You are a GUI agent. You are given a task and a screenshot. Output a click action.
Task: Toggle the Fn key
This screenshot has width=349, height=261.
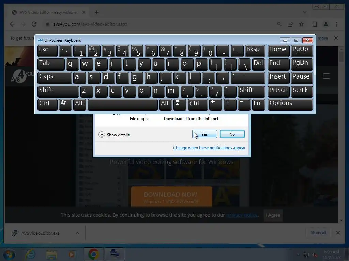[x=258, y=105]
